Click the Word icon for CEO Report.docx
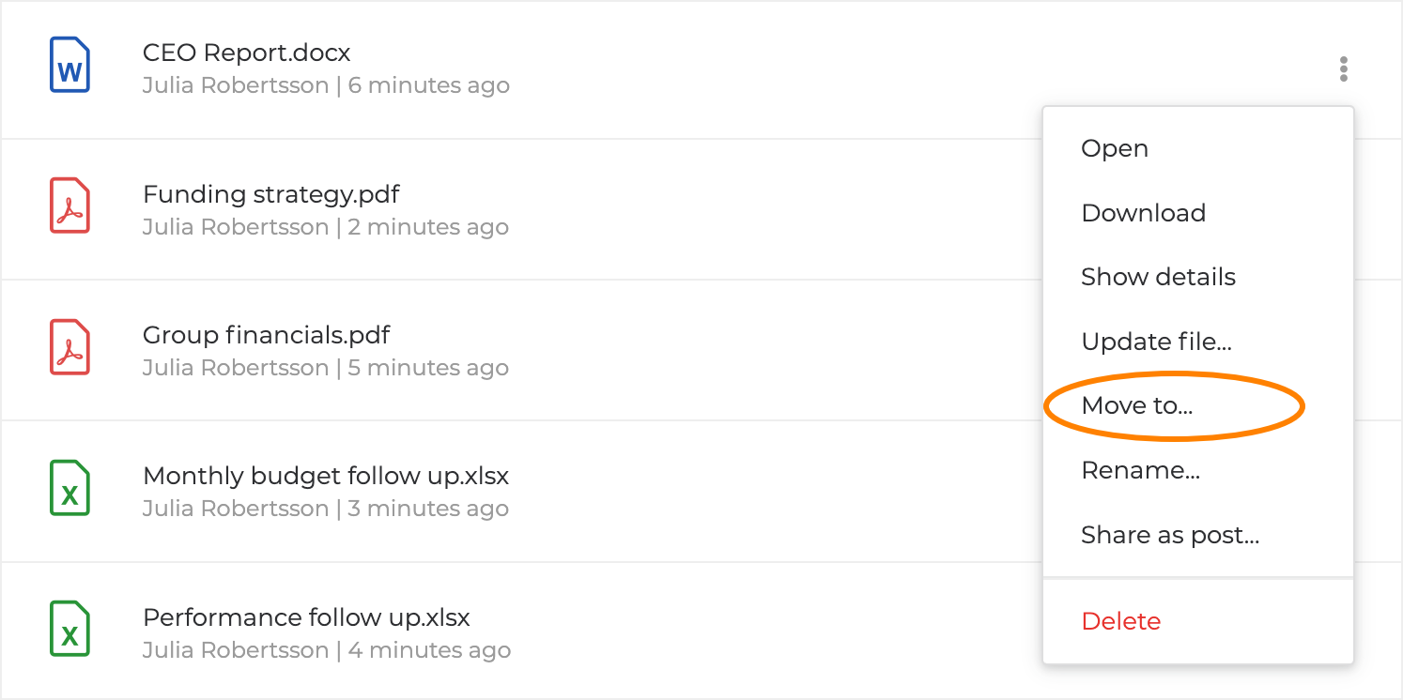The height and width of the screenshot is (700, 1403). (x=69, y=66)
